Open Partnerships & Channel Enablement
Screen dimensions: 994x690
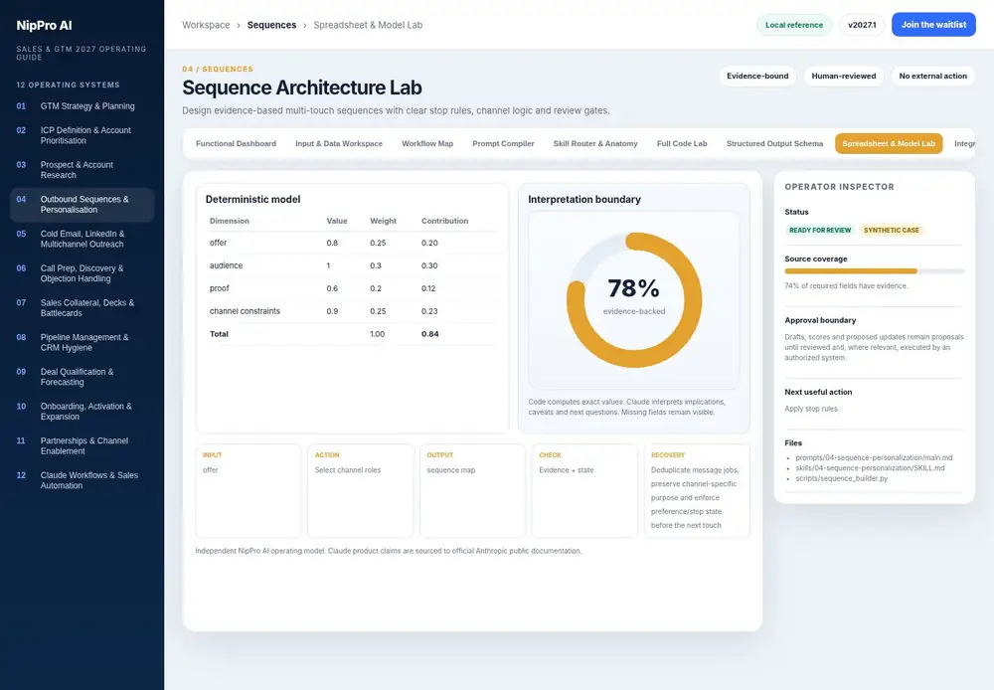(82, 445)
